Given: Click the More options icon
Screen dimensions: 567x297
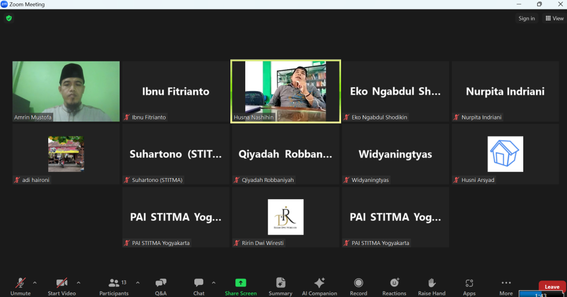Looking at the screenshot, I should (x=506, y=286).
